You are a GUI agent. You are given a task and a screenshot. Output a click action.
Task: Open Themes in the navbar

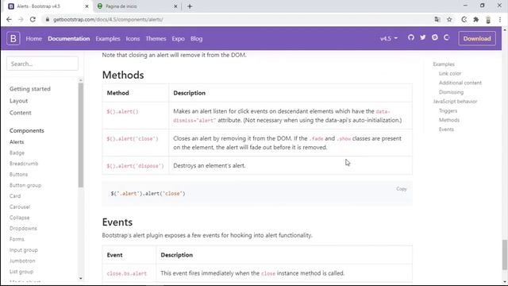pyautogui.click(x=156, y=39)
